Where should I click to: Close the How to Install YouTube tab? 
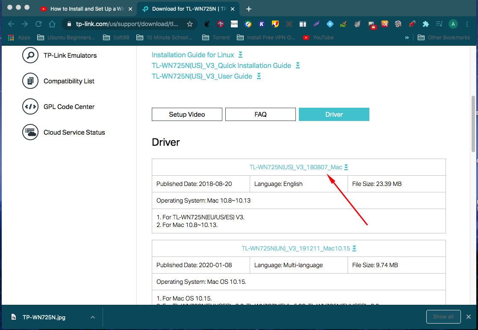[x=130, y=9]
